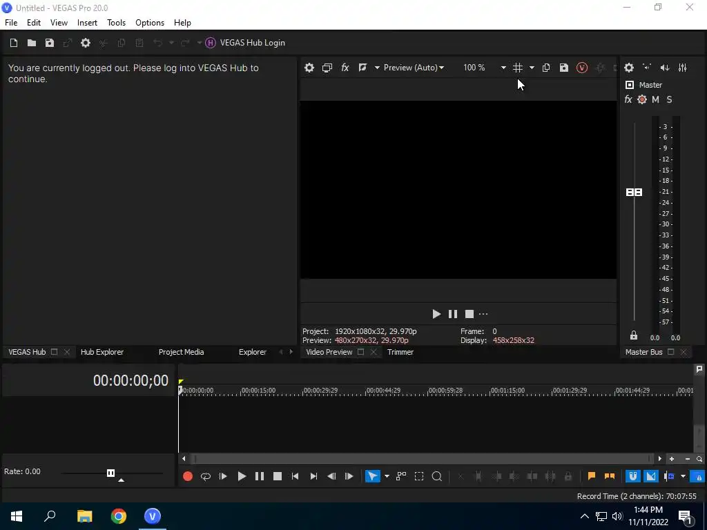The image size is (707, 530).
Task: Toggle Master fader channel lock
Action: 634,335
